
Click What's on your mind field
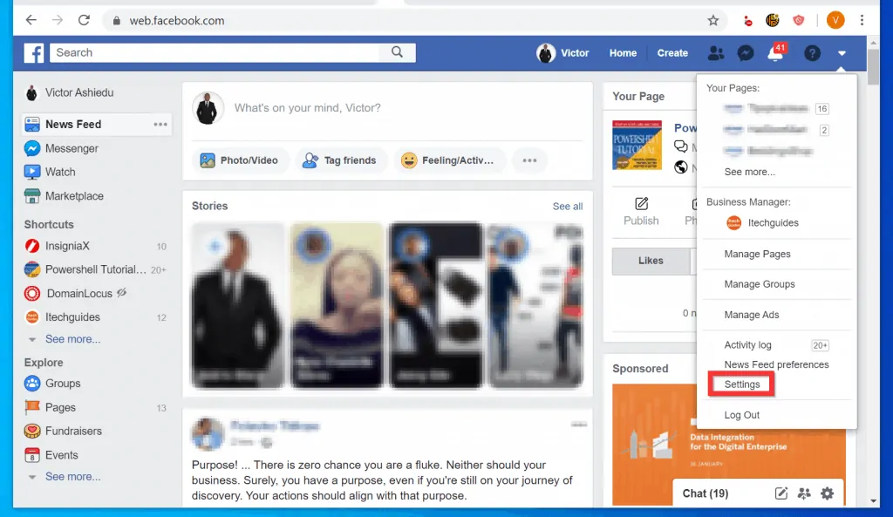click(392, 108)
